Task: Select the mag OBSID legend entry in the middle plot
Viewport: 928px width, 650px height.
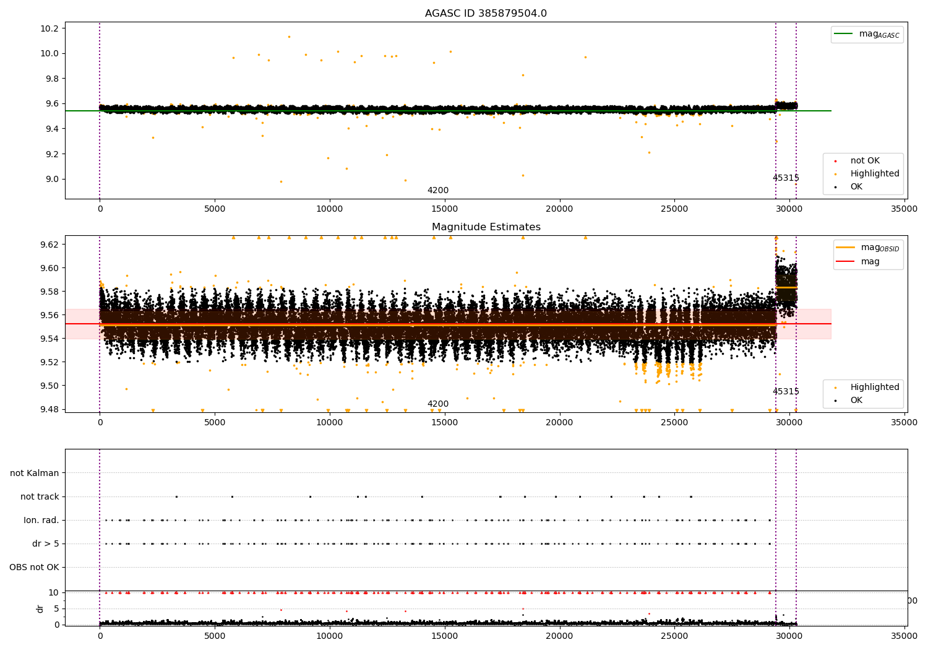Action: [868, 248]
